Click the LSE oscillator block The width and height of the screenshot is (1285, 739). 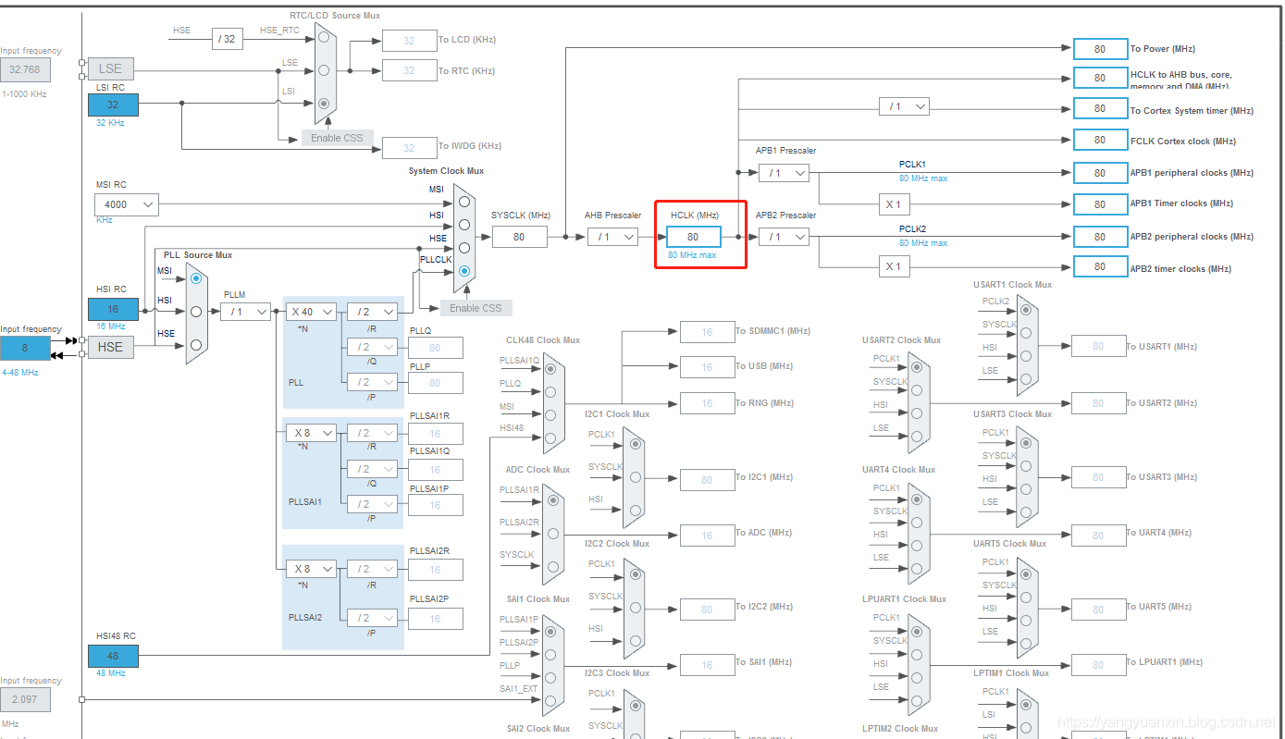(x=110, y=68)
